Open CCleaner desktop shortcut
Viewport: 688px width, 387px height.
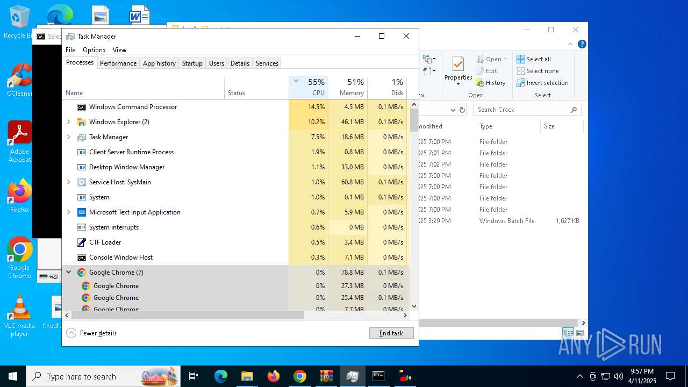point(20,80)
